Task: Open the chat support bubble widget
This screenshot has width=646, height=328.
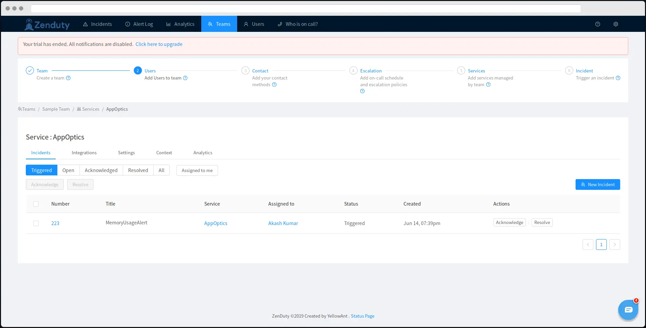Action: coord(628,310)
